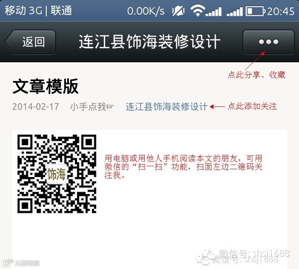
Task: Tap the second signal strength bars
Action: coord(235,12)
